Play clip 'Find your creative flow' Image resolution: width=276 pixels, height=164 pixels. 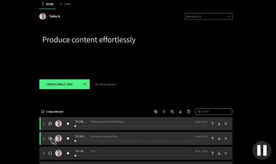tap(68, 138)
